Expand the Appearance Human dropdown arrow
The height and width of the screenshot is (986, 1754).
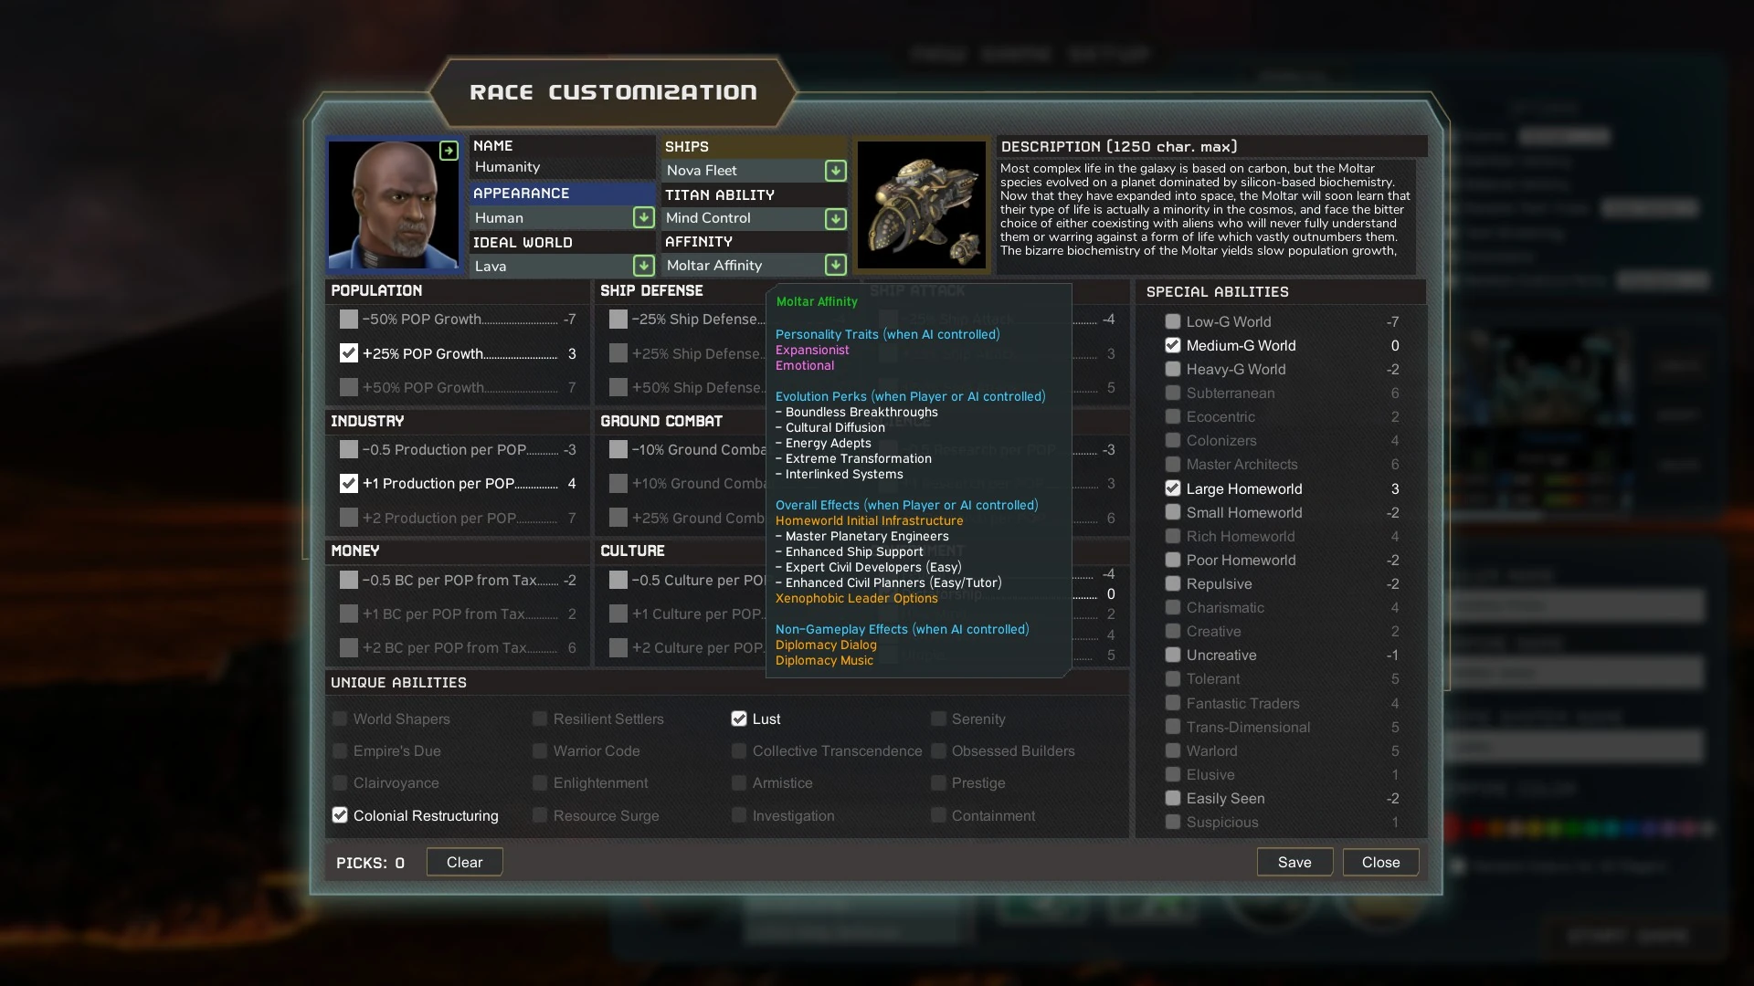(x=643, y=218)
